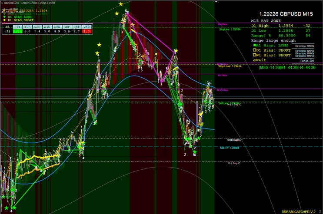This screenshot has height=214, width=323.
Task: Click the yellow star at the magenta line's right end
Action: click(176, 50)
